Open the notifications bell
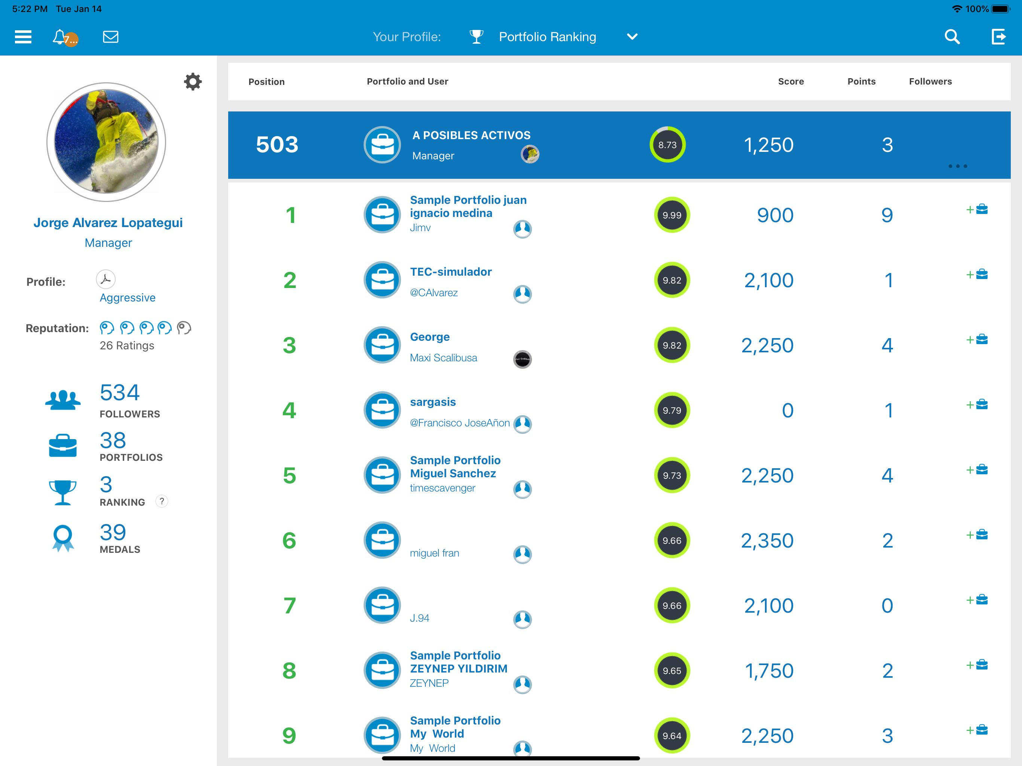The image size is (1022, 766). pos(64,37)
